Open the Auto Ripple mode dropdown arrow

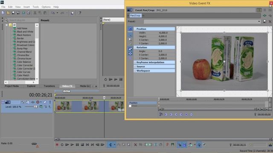195,144
